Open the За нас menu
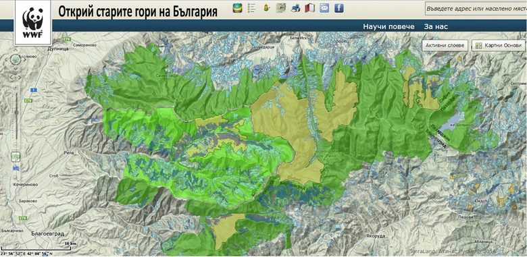Viewport: 527px width, 257px height. point(436,26)
